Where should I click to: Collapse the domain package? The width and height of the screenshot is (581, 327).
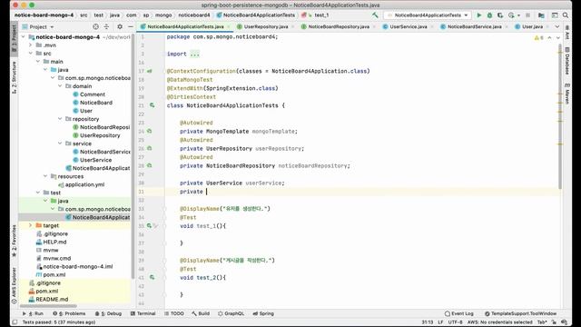coord(60,86)
